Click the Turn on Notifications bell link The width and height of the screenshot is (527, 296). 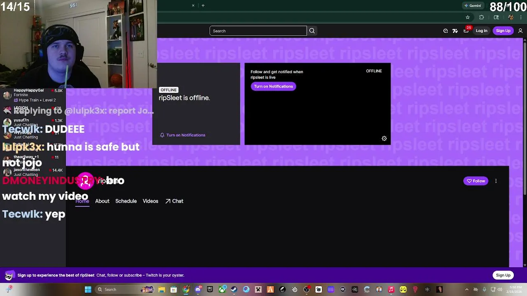183,135
